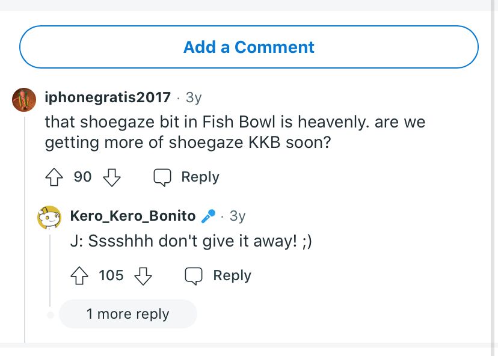Click the 3y timestamp beside iphonegratis2017
Screen dimensions: 498x356
click(194, 97)
